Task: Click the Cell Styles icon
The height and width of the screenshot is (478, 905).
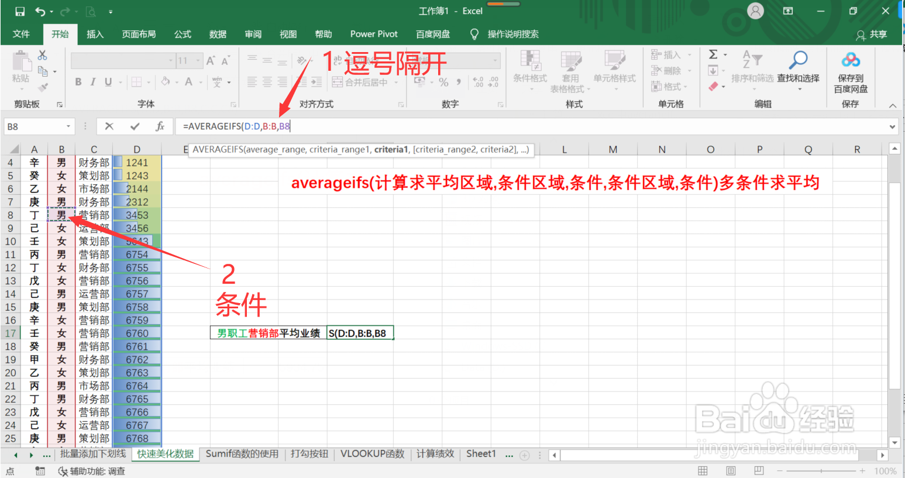Action: click(614, 61)
